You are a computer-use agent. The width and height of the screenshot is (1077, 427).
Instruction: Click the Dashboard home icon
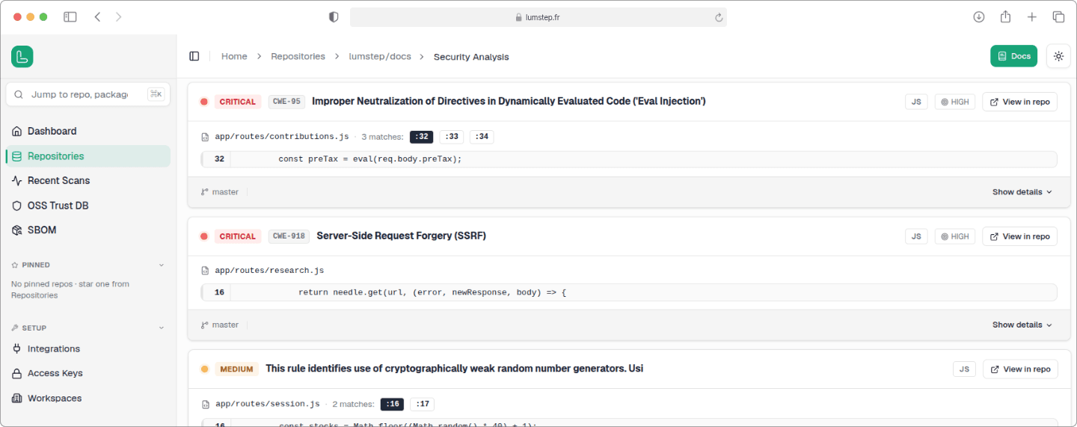[x=17, y=131]
